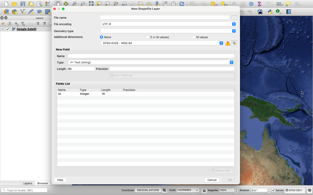313x195 pixels.
Task: Open the CRS selector globe icon in dialog
Action: (234, 43)
